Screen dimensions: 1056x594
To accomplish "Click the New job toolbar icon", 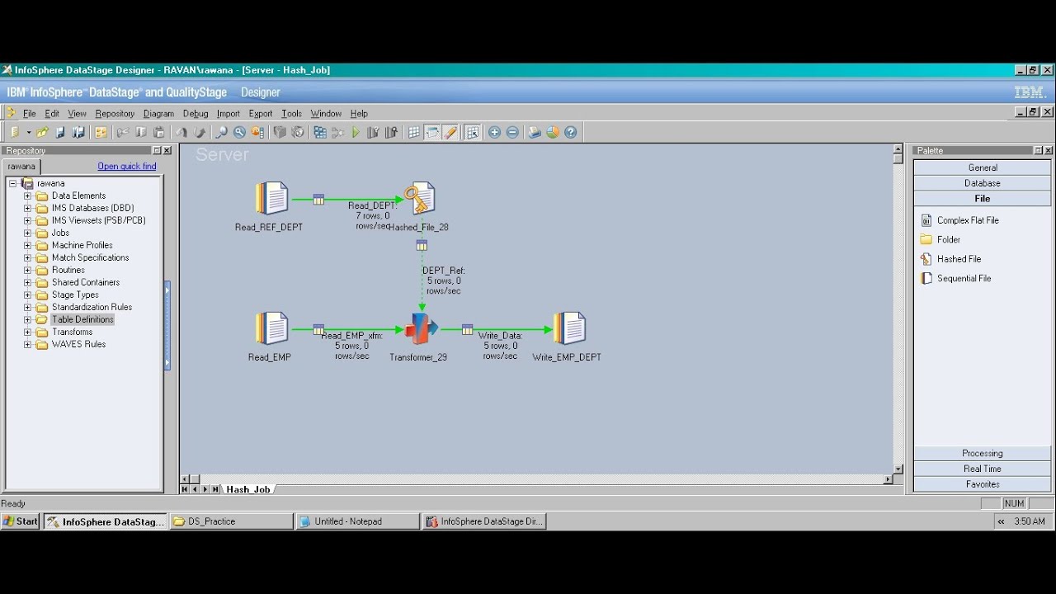I will [x=15, y=132].
